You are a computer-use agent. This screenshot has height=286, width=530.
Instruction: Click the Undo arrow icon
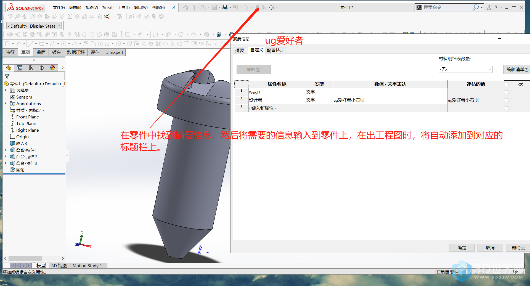[x=235, y=7]
